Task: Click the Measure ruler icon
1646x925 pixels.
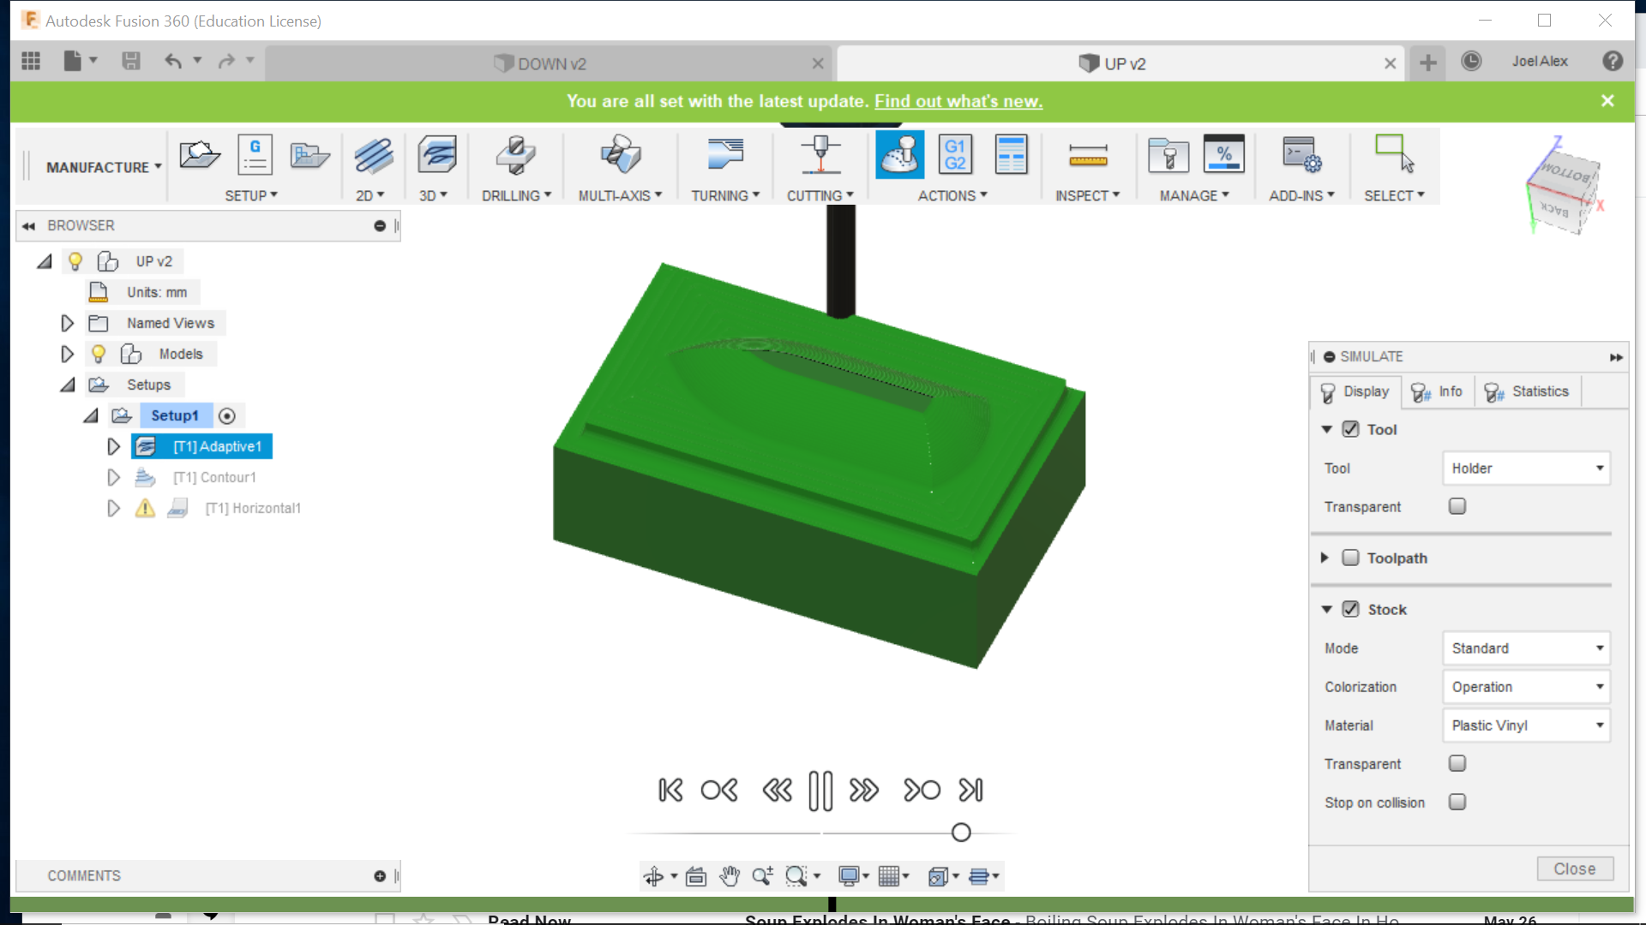Action: click(1088, 155)
